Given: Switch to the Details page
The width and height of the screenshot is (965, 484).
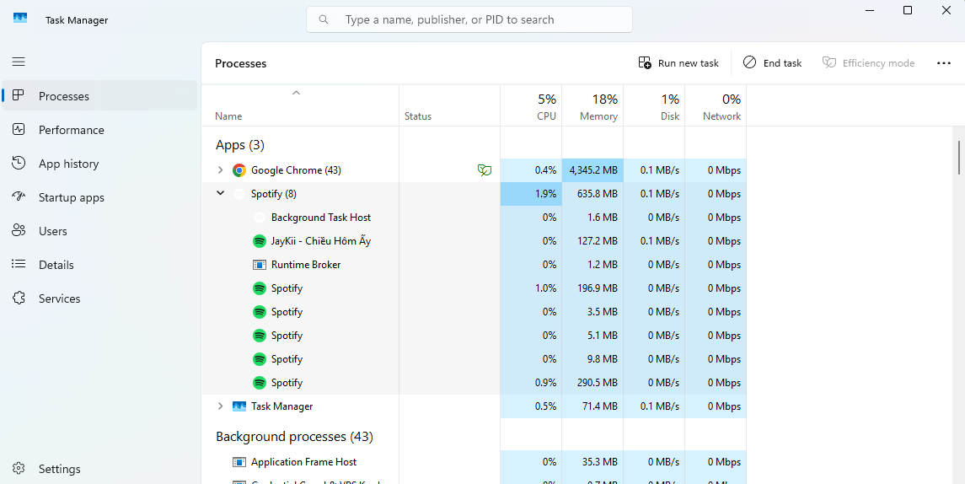Looking at the screenshot, I should point(99,265).
